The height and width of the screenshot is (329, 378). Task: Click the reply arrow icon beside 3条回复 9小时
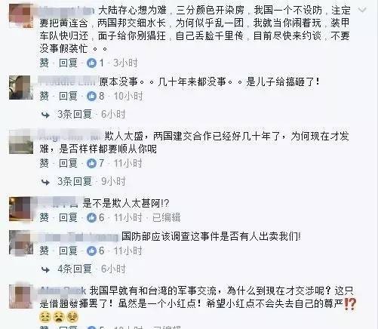pos(45,182)
